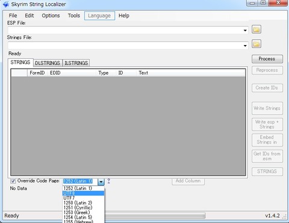Click the STRINGS button on right panel
Viewport: 289px width, 223px height.
267,171
